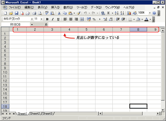Open the MS P Gothic font dropdown

point(32,19)
